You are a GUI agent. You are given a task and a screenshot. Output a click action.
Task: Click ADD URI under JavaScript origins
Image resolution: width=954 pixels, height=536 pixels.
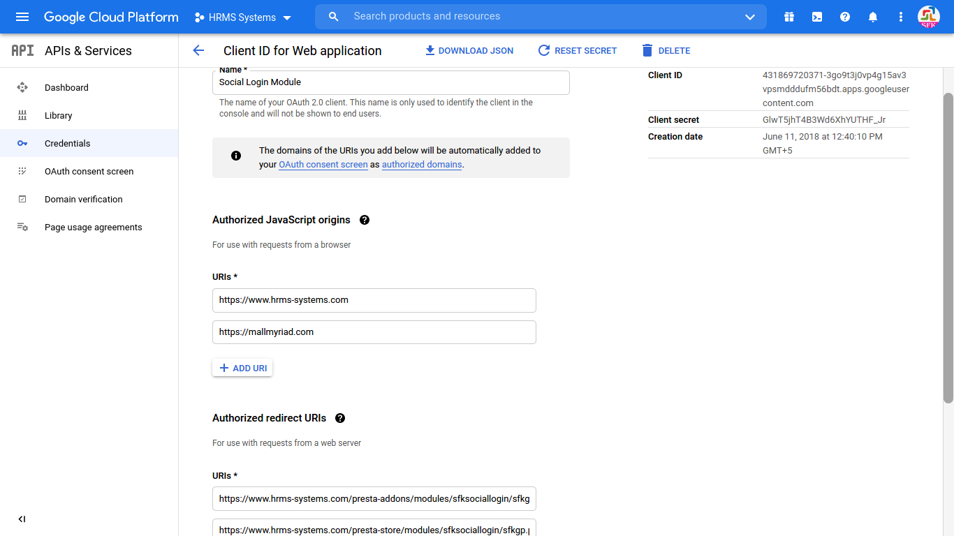tap(242, 368)
